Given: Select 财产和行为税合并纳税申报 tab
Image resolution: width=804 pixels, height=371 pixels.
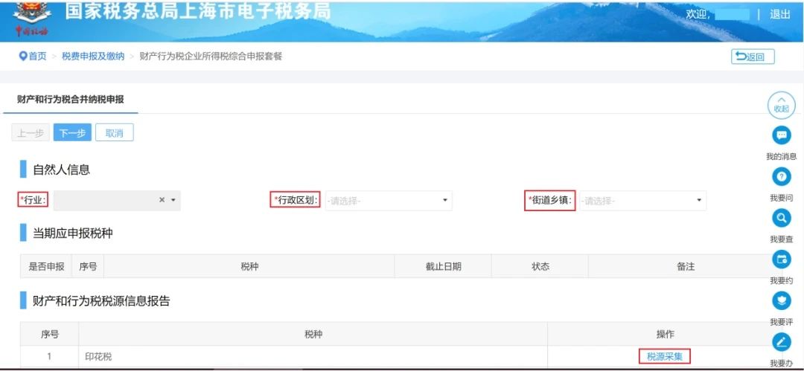Looking at the screenshot, I should pyautogui.click(x=70, y=100).
